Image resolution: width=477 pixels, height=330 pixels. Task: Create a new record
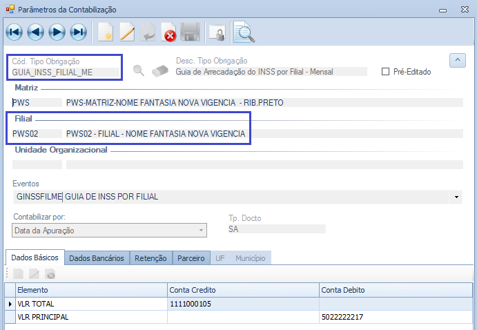pyautogui.click(x=106, y=32)
